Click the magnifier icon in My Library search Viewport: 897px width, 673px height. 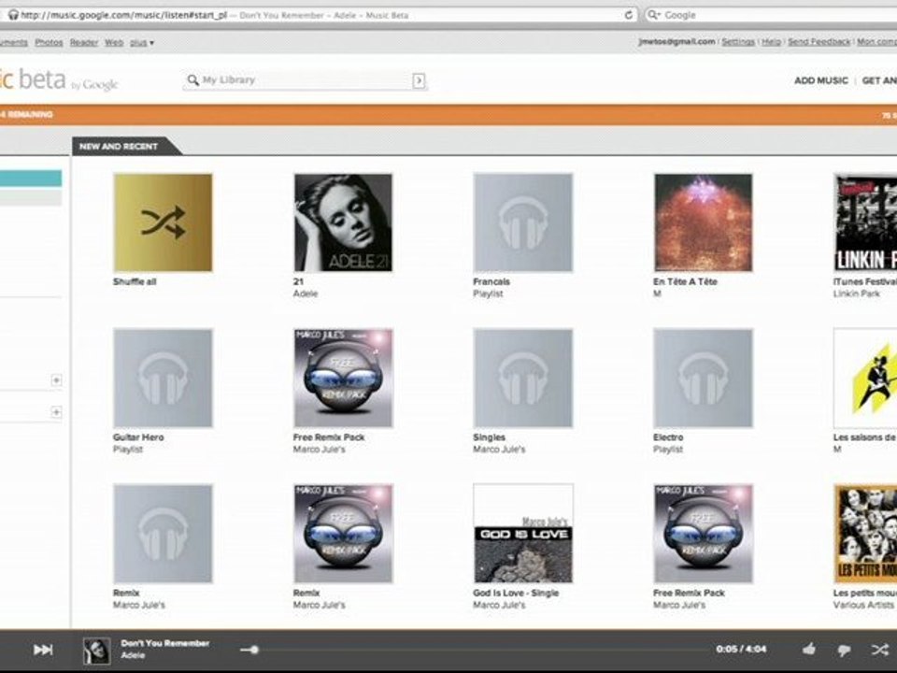pyautogui.click(x=193, y=80)
